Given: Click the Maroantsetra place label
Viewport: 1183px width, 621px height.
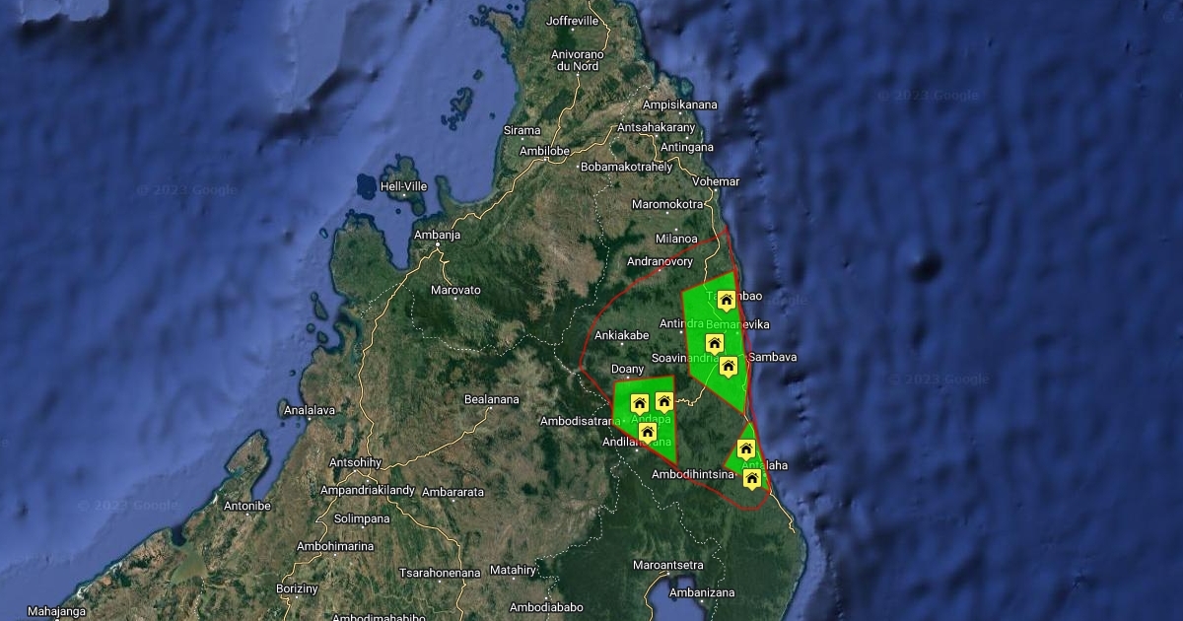Looking at the screenshot, I should [x=668, y=565].
